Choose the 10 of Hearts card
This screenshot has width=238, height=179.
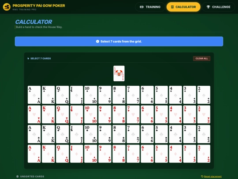click(x=91, y=114)
